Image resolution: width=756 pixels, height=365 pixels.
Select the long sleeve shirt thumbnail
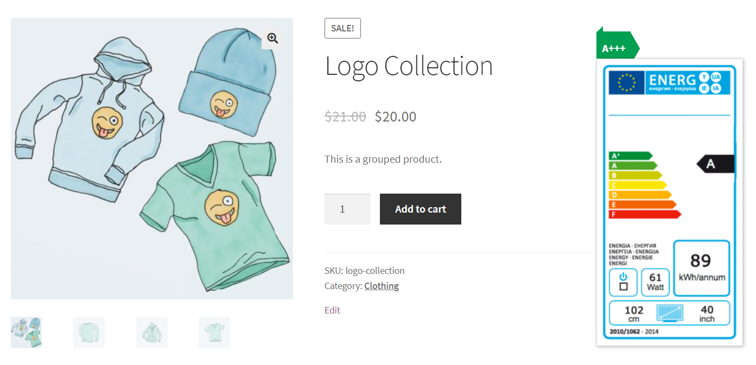pyautogui.click(x=89, y=332)
